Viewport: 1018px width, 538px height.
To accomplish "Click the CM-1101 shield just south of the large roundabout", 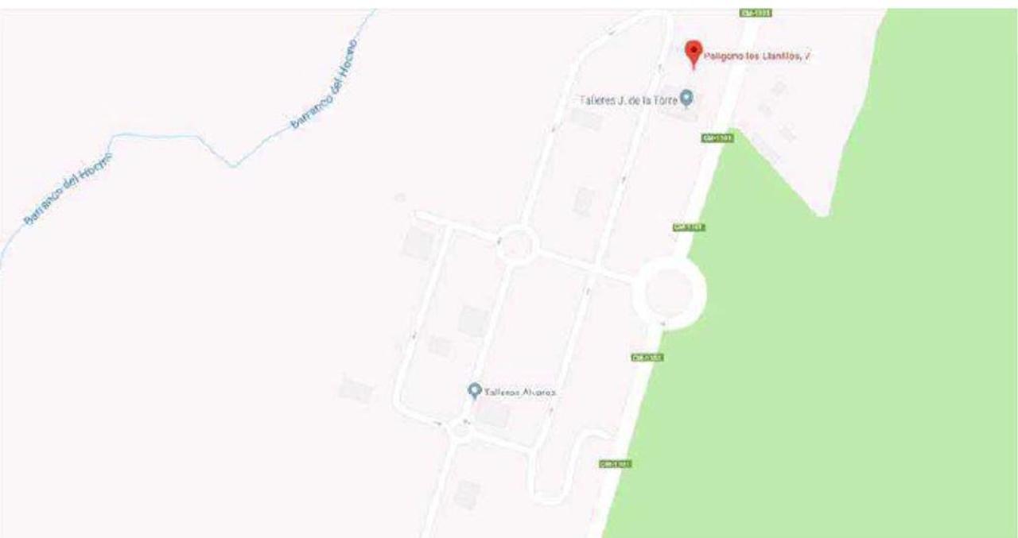I will point(647,358).
